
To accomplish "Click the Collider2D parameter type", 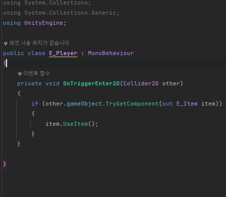I will [141, 84].
